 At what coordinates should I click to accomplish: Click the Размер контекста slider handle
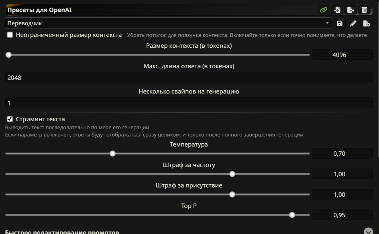coord(8,55)
